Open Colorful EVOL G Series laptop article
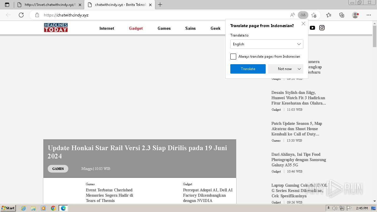The height and width of the screenshot is (212, 377). click(299, 191)
